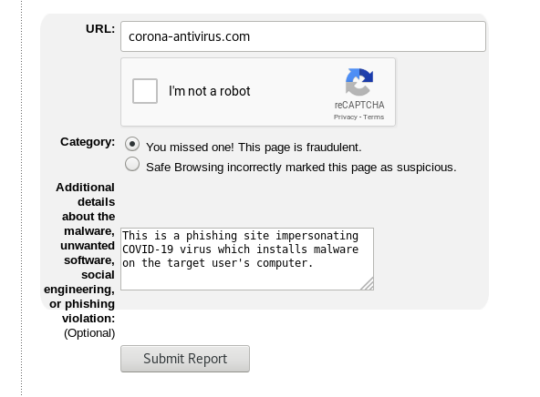This screenshot has width=540, height=397.
Task: Open the reCAPTCHA Privacy link
Action: [x=346, y=117]
